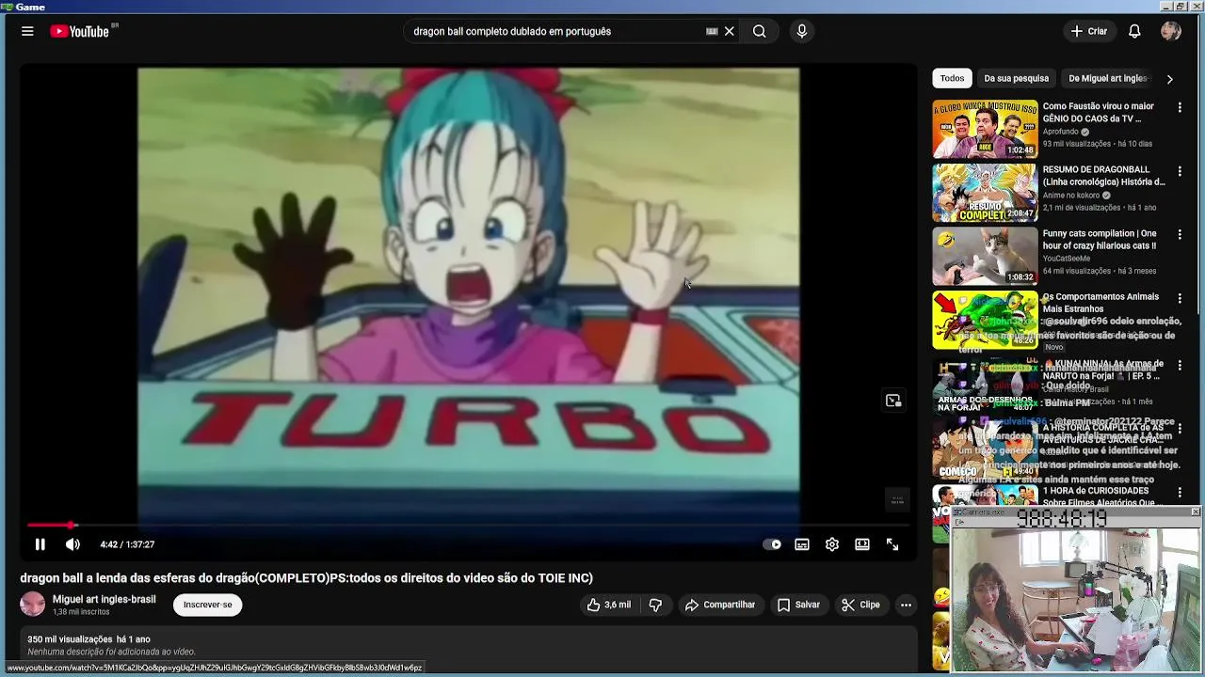The width and height of the screenshot is (1205, 677).
Task: Toggle the autoplay switch
Action: pyautogui.click(x=772, y=544)
